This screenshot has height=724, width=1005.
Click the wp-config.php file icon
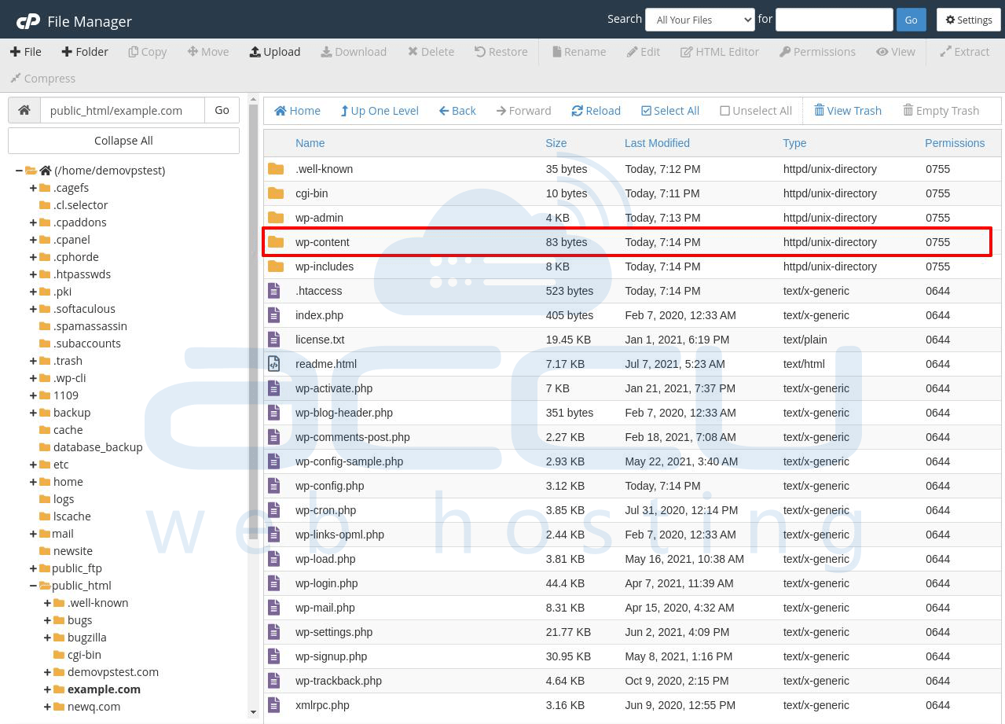click(x=273, y=486)
